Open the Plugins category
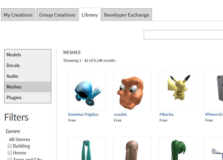223x160 pixels. point(28,97)
